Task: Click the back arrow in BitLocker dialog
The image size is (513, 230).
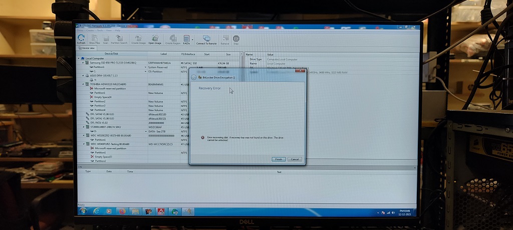Action: pos(193,77)
